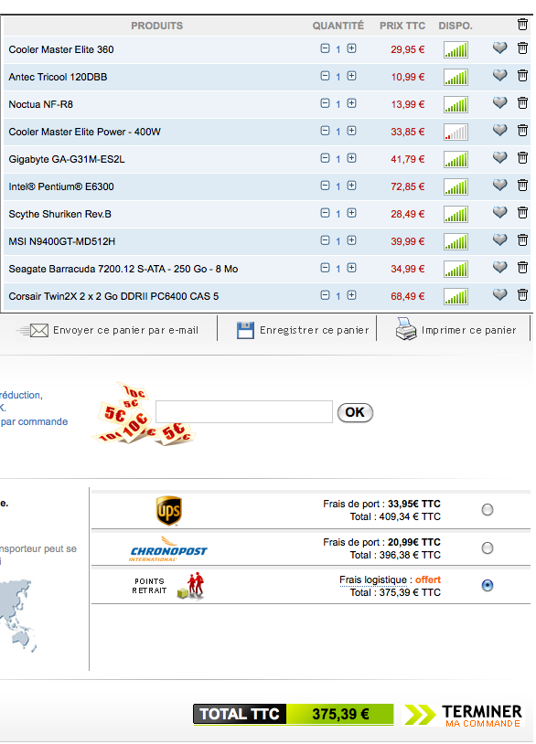Heart the Noctua NF-R8 item

coord(499,103)
